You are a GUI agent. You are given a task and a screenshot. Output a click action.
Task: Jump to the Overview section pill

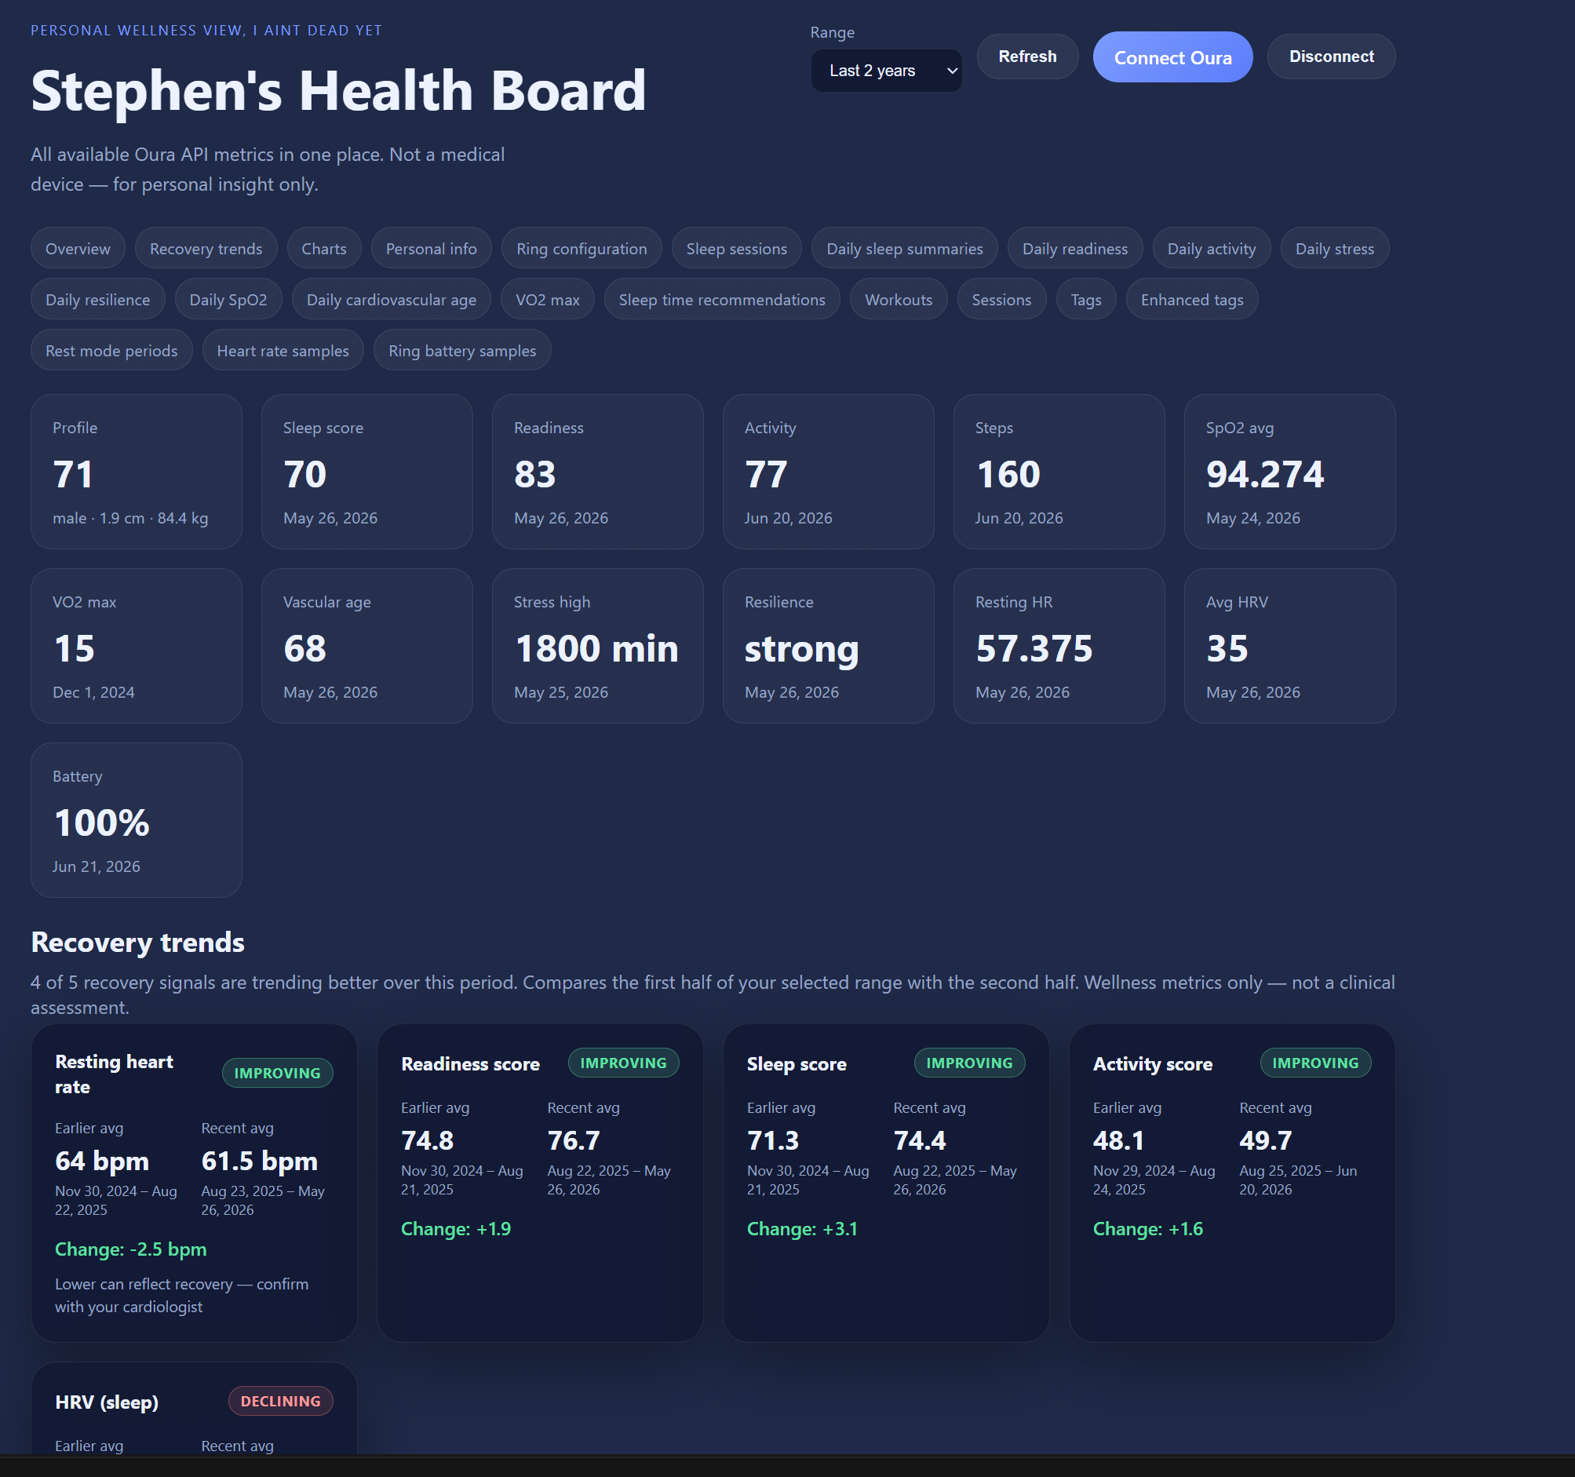click(78, 248)
